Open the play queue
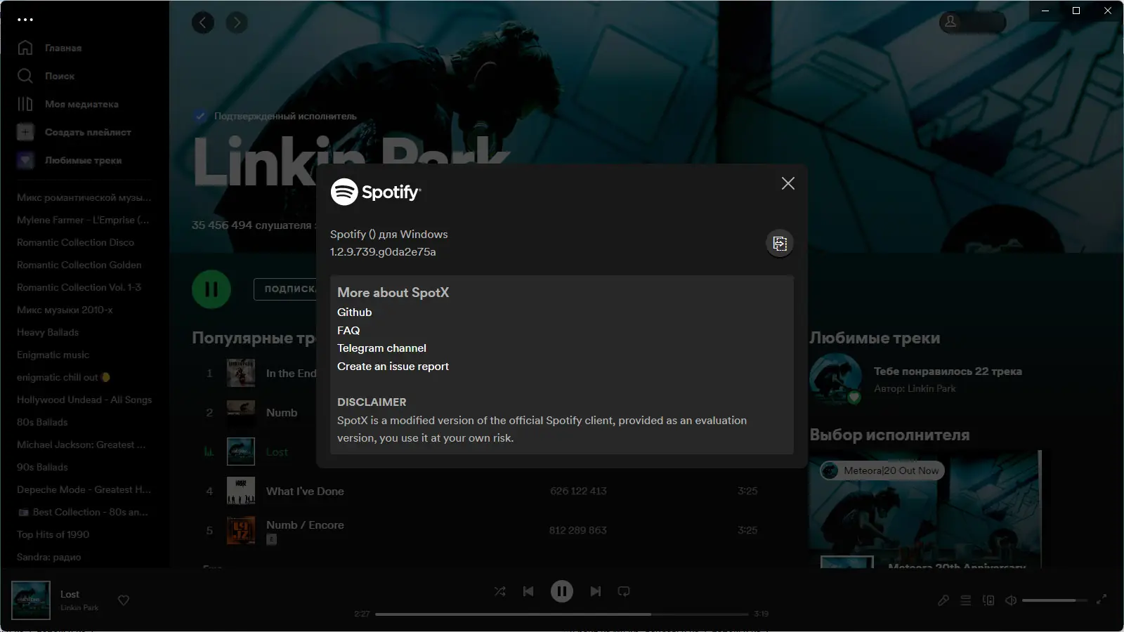 pyautogui.click(x=966, y=600)
